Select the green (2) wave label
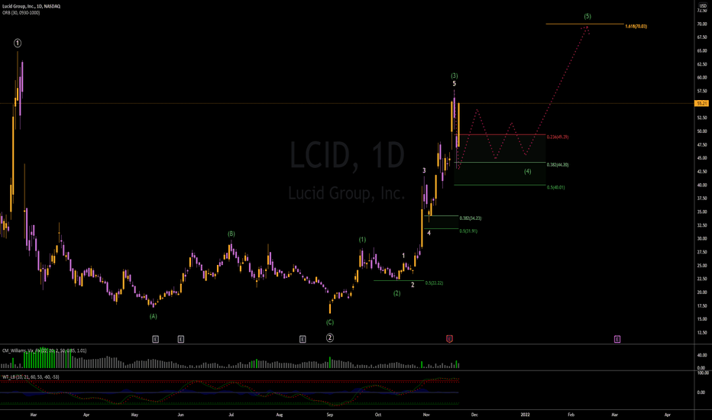 click(396, 293)
